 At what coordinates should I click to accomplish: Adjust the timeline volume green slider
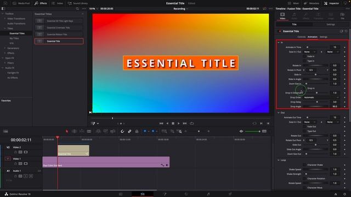click(252, 131)
